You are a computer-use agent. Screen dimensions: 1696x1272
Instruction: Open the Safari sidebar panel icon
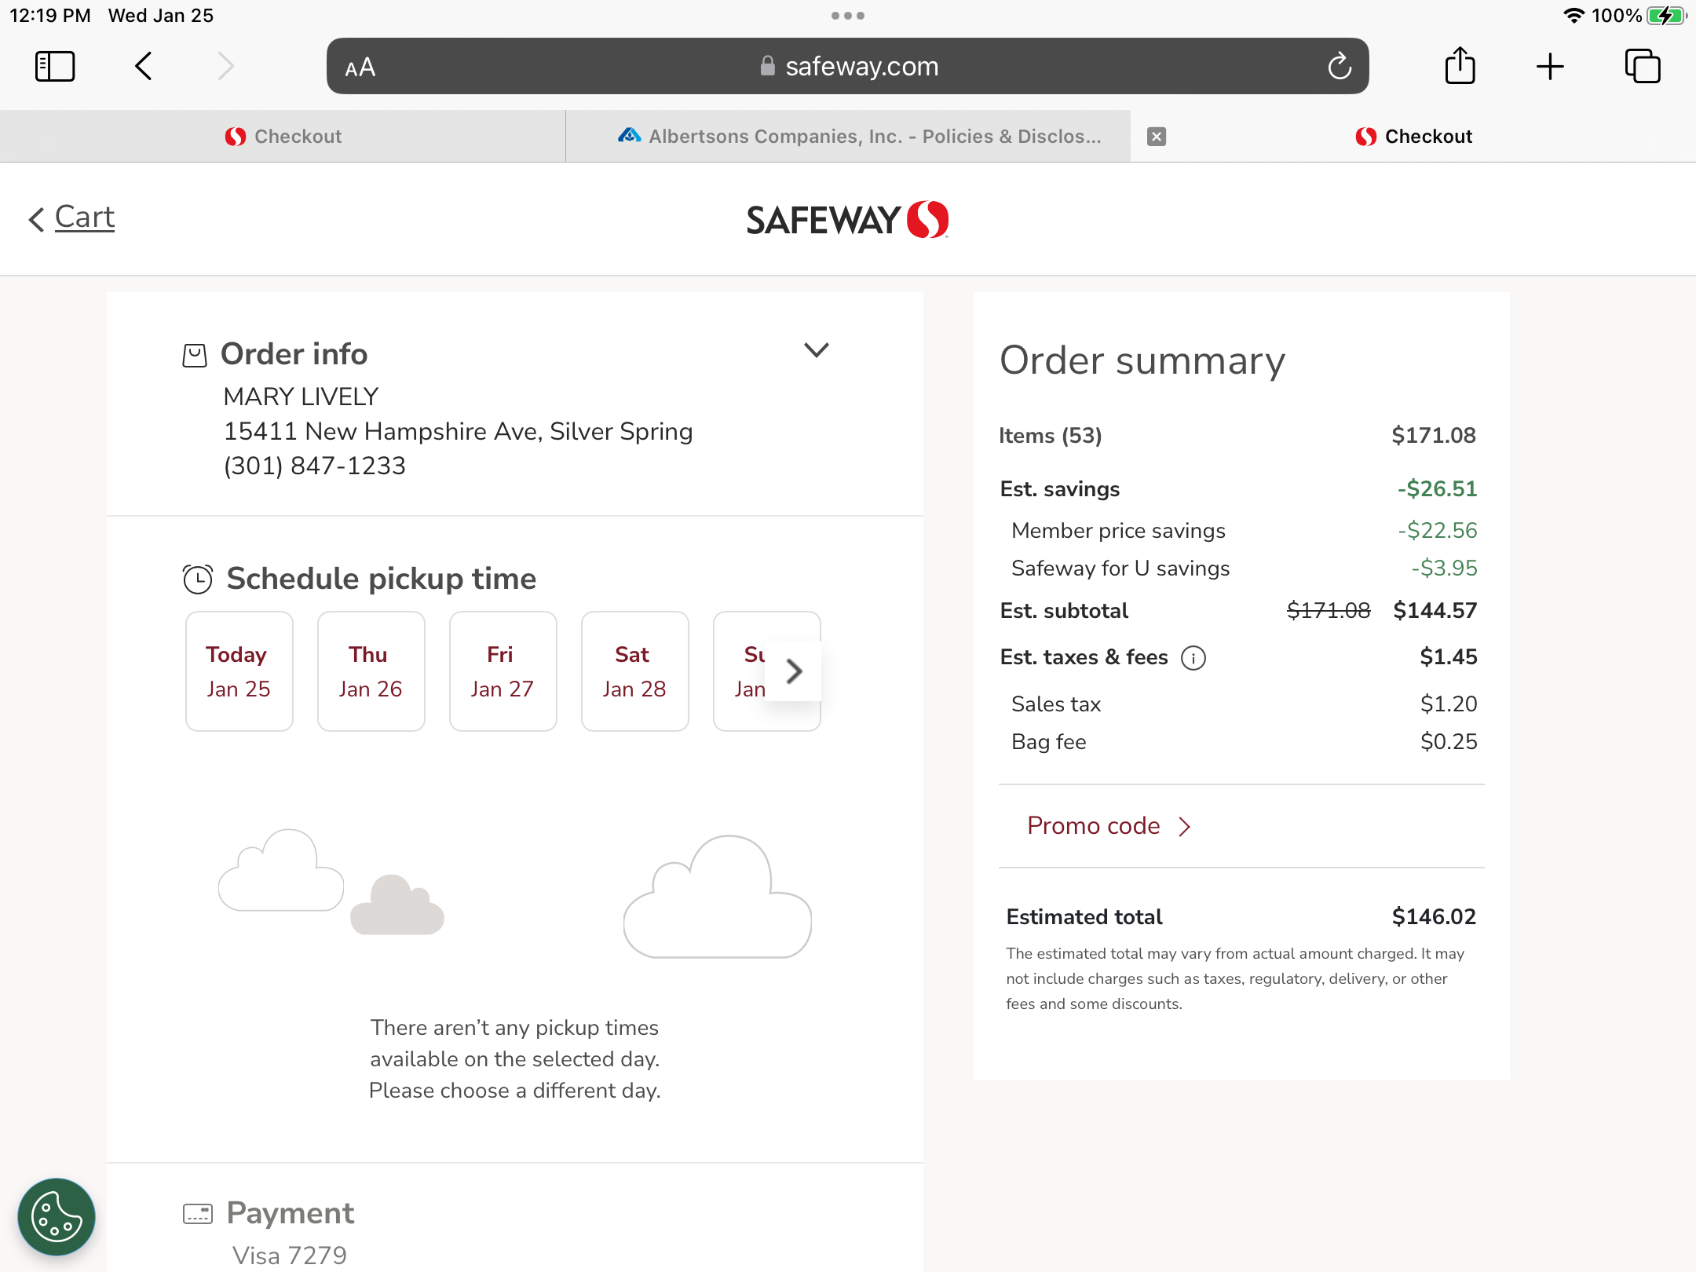click(55, 67)
